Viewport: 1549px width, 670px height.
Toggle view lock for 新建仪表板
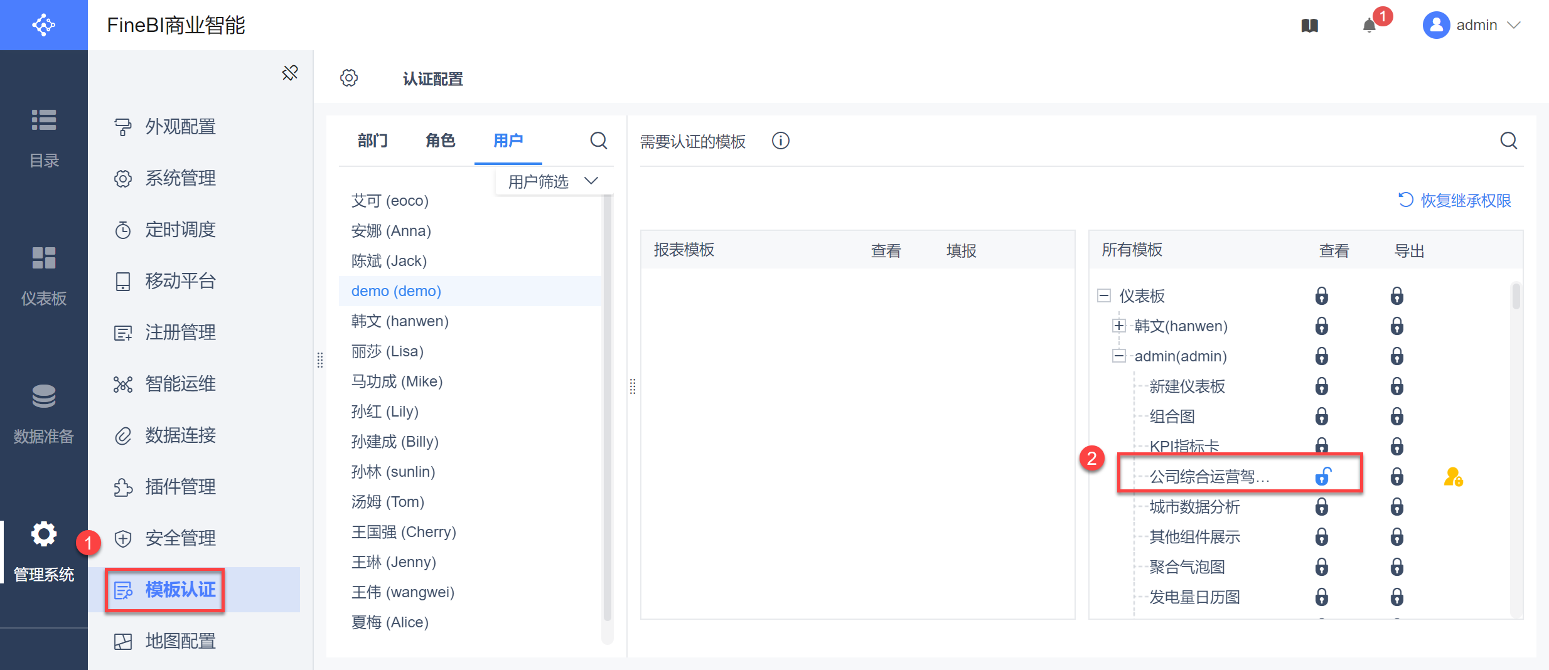(x=1321, y=386)
